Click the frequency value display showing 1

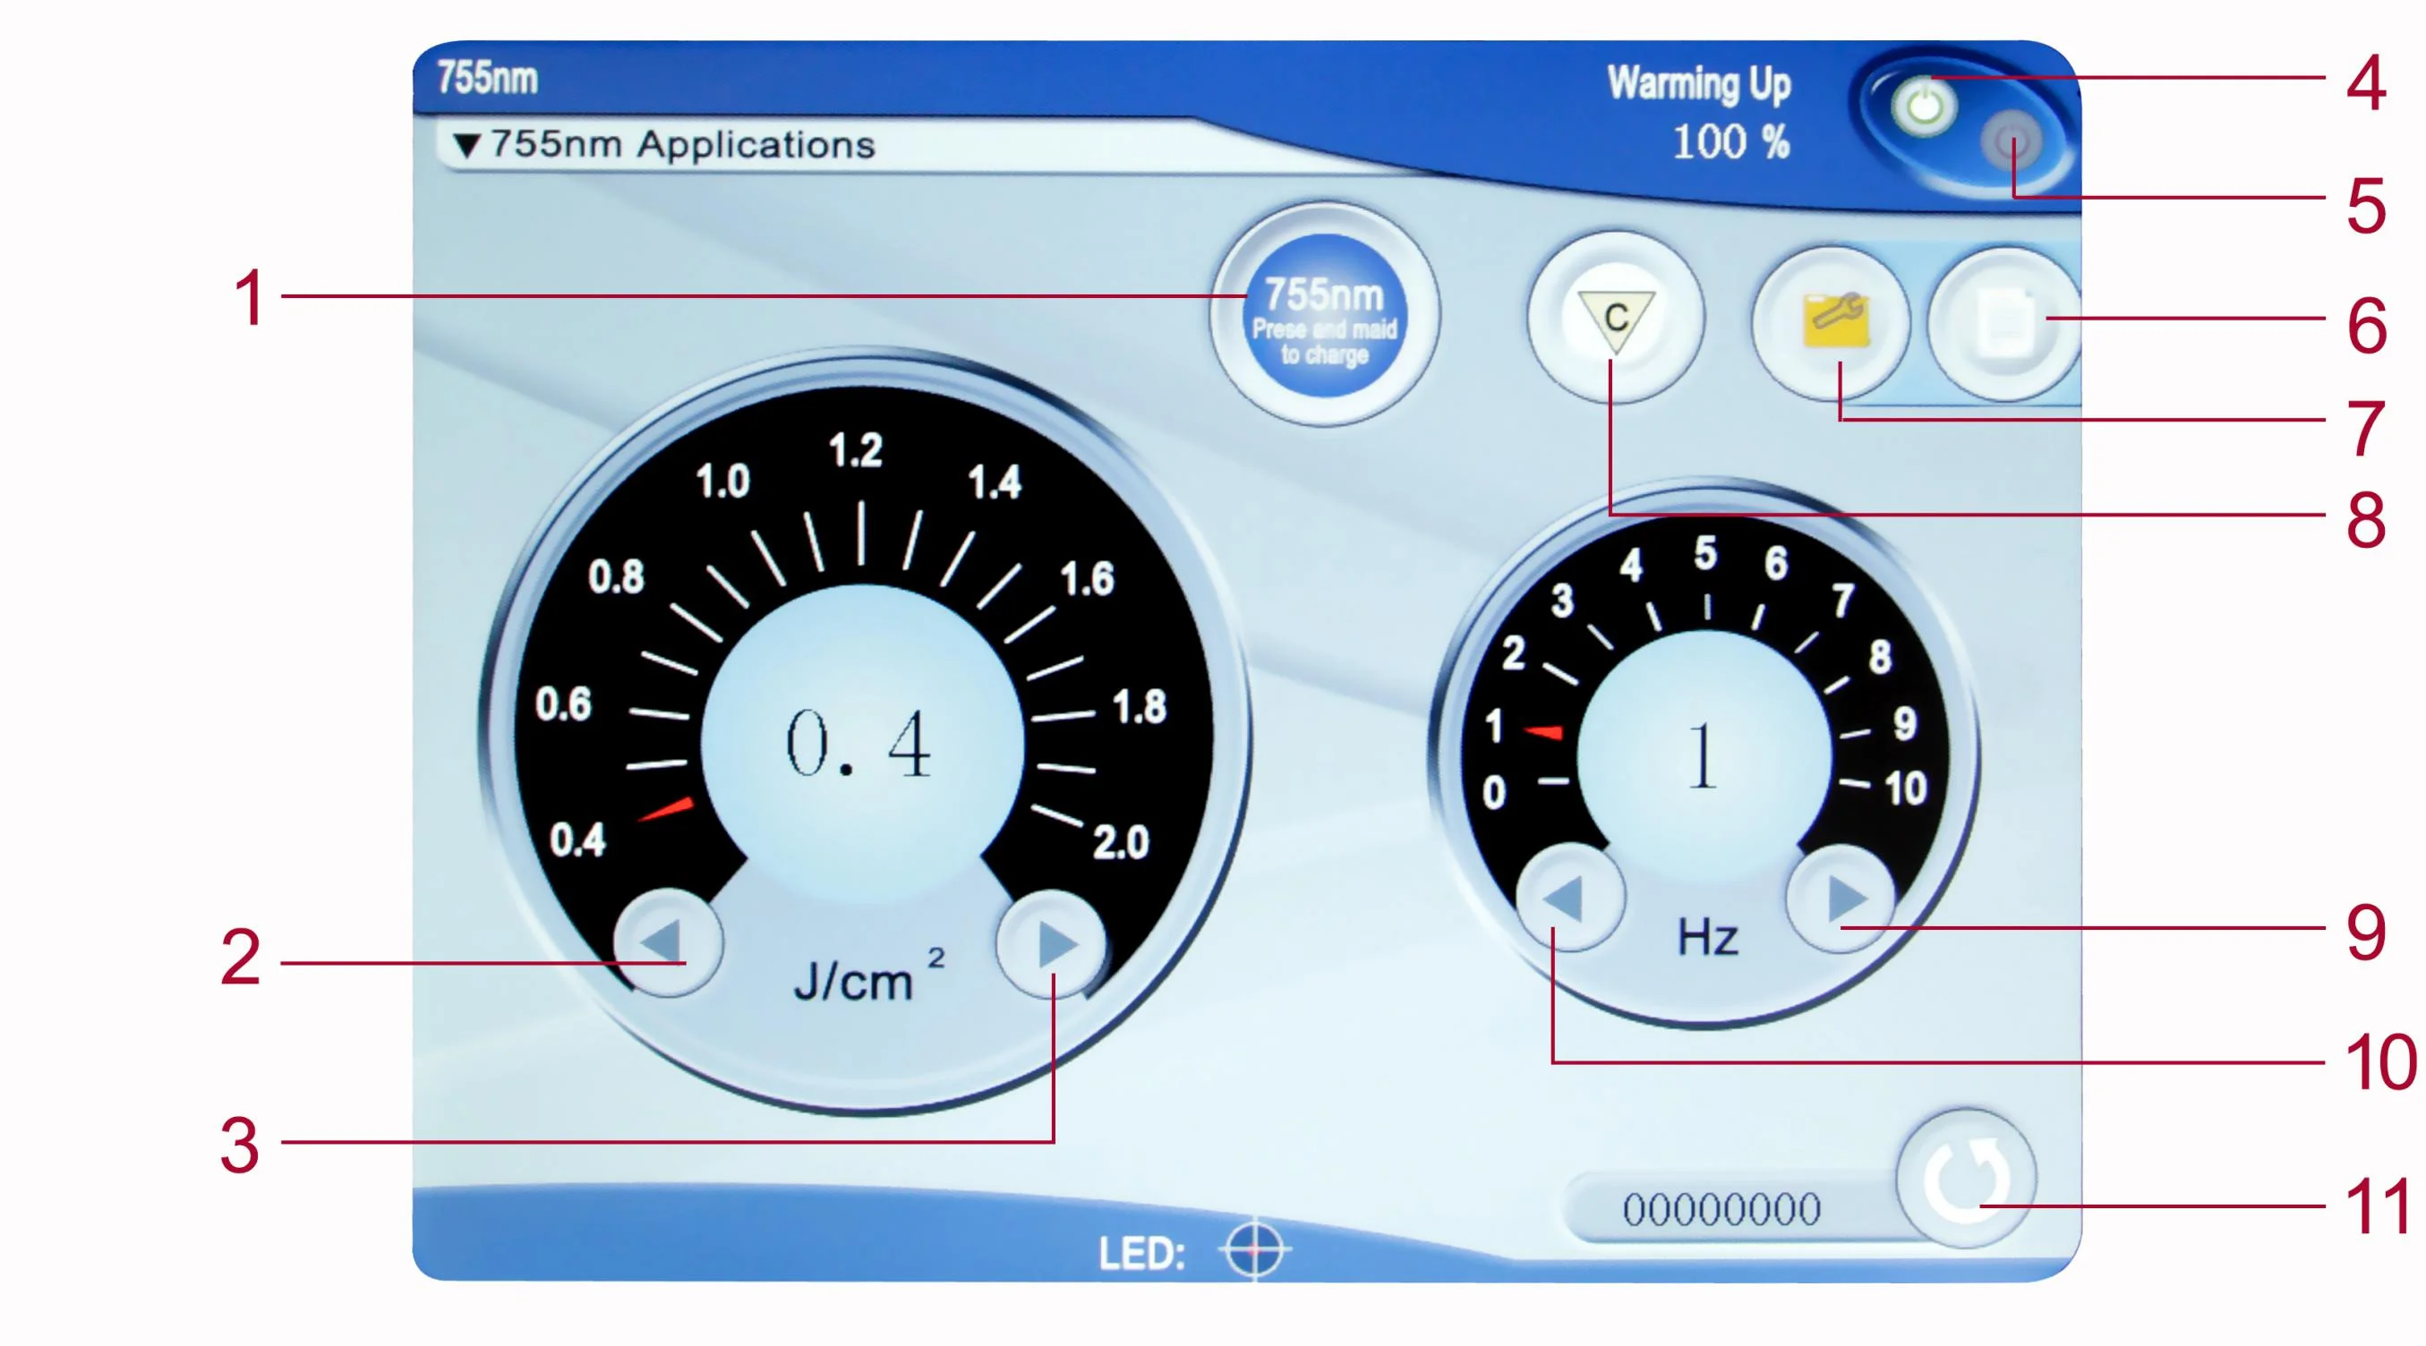1703,756
